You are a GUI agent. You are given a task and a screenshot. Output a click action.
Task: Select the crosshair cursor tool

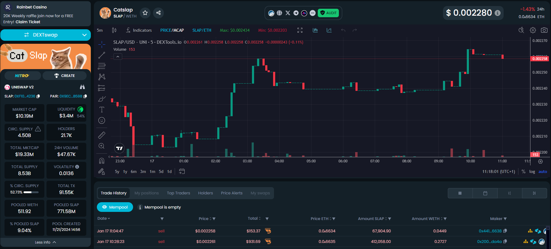(102, 44)
